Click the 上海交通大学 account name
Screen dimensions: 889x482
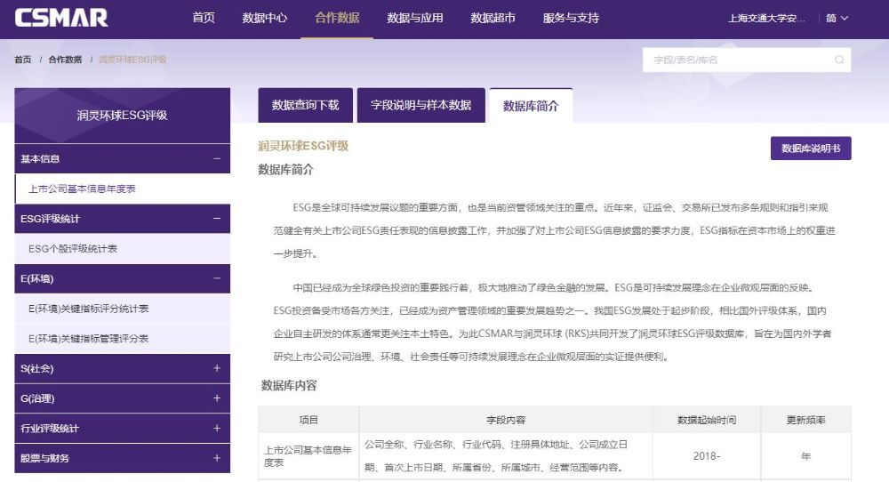coord(766,18)
